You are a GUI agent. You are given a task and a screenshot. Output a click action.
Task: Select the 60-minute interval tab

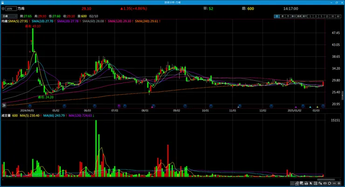coord(338,16)
